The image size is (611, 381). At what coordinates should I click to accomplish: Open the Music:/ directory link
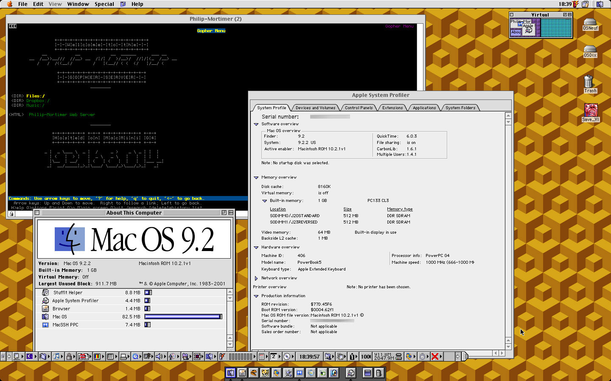tap(35, 105)
